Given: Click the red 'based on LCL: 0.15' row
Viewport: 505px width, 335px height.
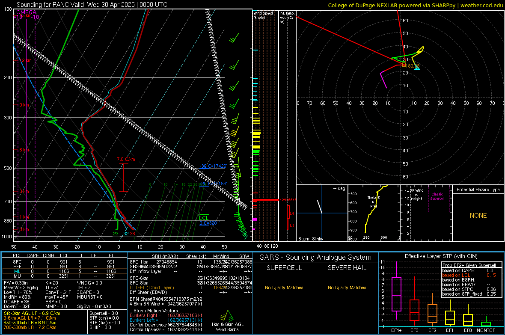Looking at the screenshot, I should (x=469, y=275).
